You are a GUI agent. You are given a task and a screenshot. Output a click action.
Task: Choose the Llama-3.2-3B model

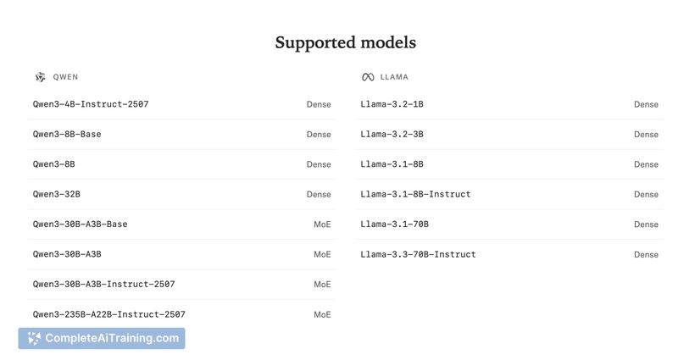tap(392, 134)
